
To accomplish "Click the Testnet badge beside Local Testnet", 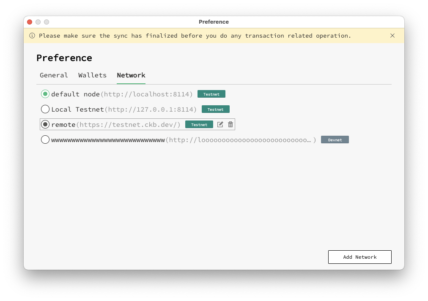I will pos(215,109).
